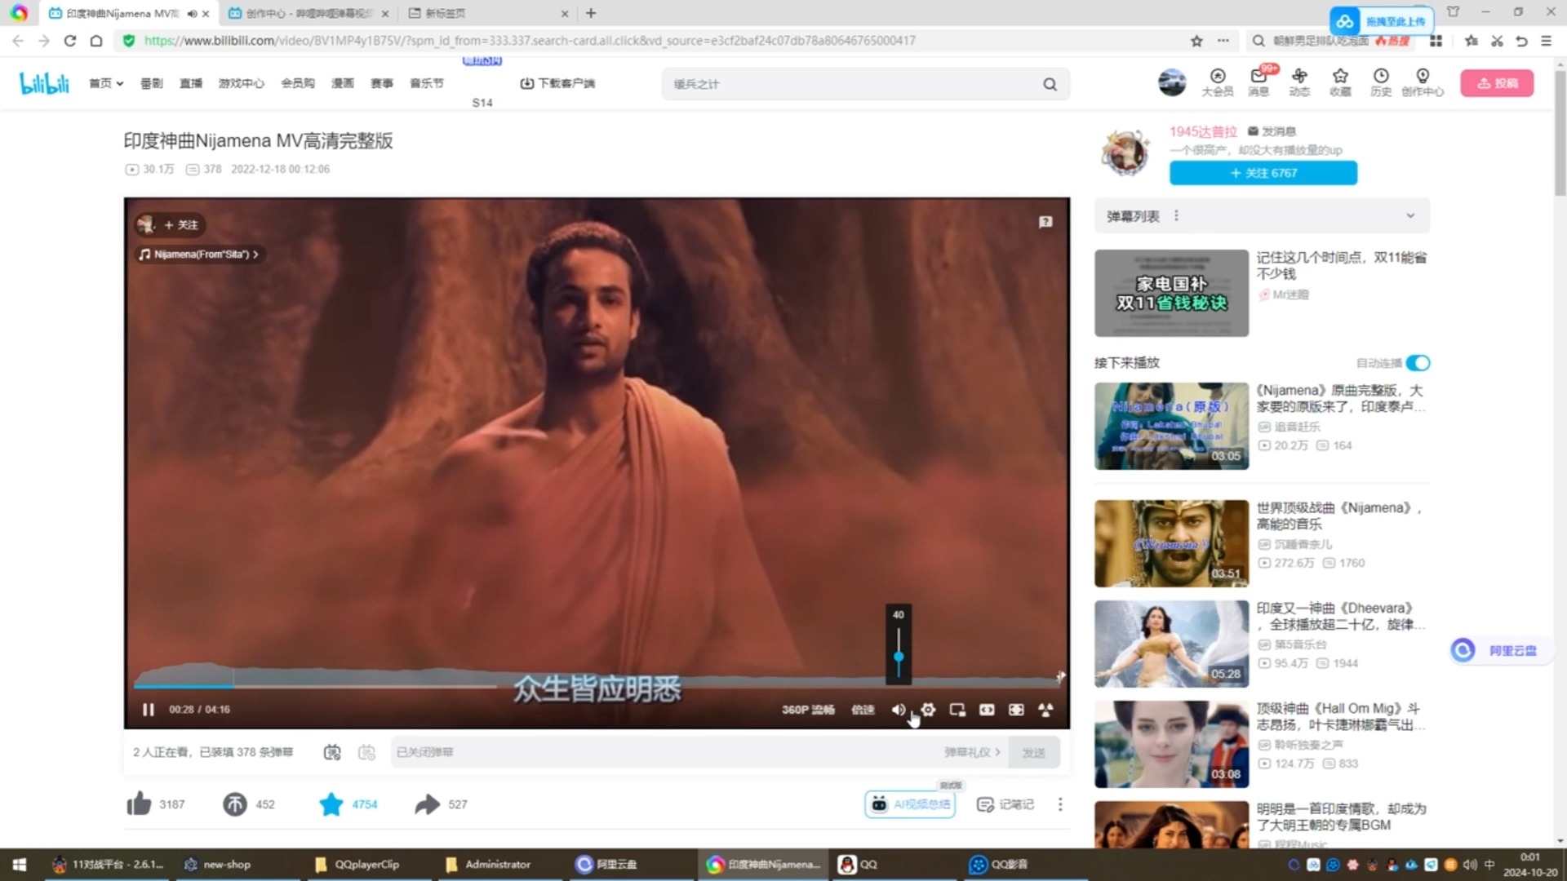
Task: Pause the video with the pause button
Action: [148, 710]
